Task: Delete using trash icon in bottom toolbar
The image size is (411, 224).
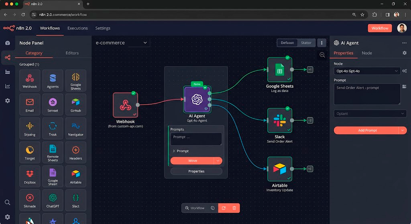Action: pos(234,208)
